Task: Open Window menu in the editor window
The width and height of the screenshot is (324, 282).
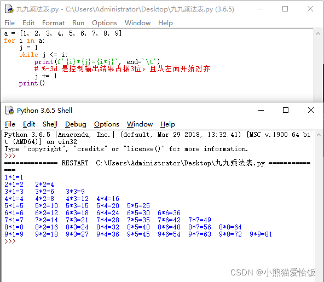Action: [x=137, y=23]
